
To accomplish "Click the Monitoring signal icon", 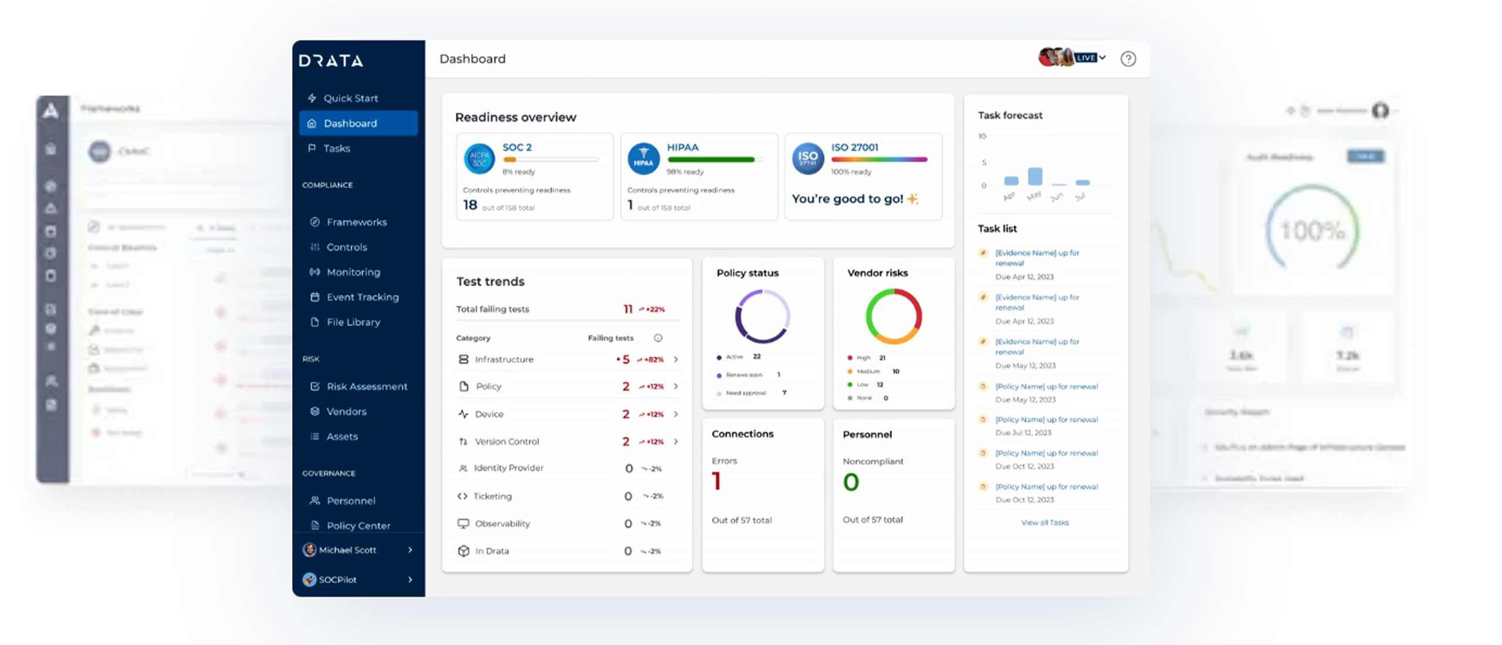I will click(314, 272).
